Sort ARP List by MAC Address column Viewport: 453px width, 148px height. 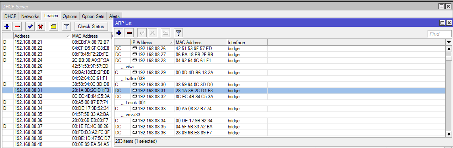pos(201,42)
